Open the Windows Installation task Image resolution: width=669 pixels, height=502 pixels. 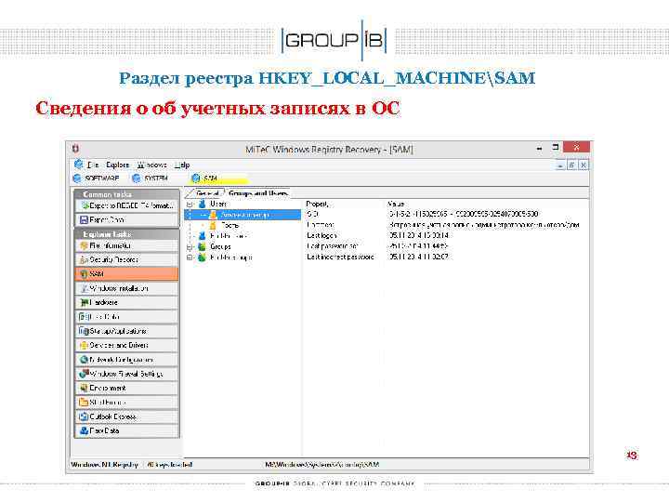(x=126, y=288)
